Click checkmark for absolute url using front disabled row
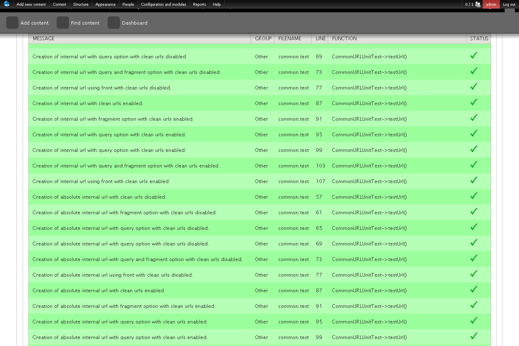 point(474,273)
